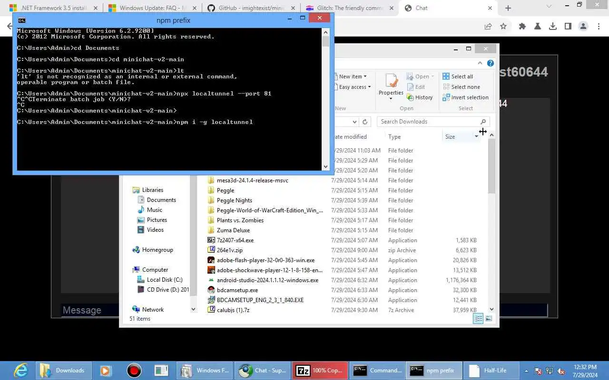This screenshot has height=380, width=609.
Task: Click the volume icon in system tray
Action: (x=561, y=371)
